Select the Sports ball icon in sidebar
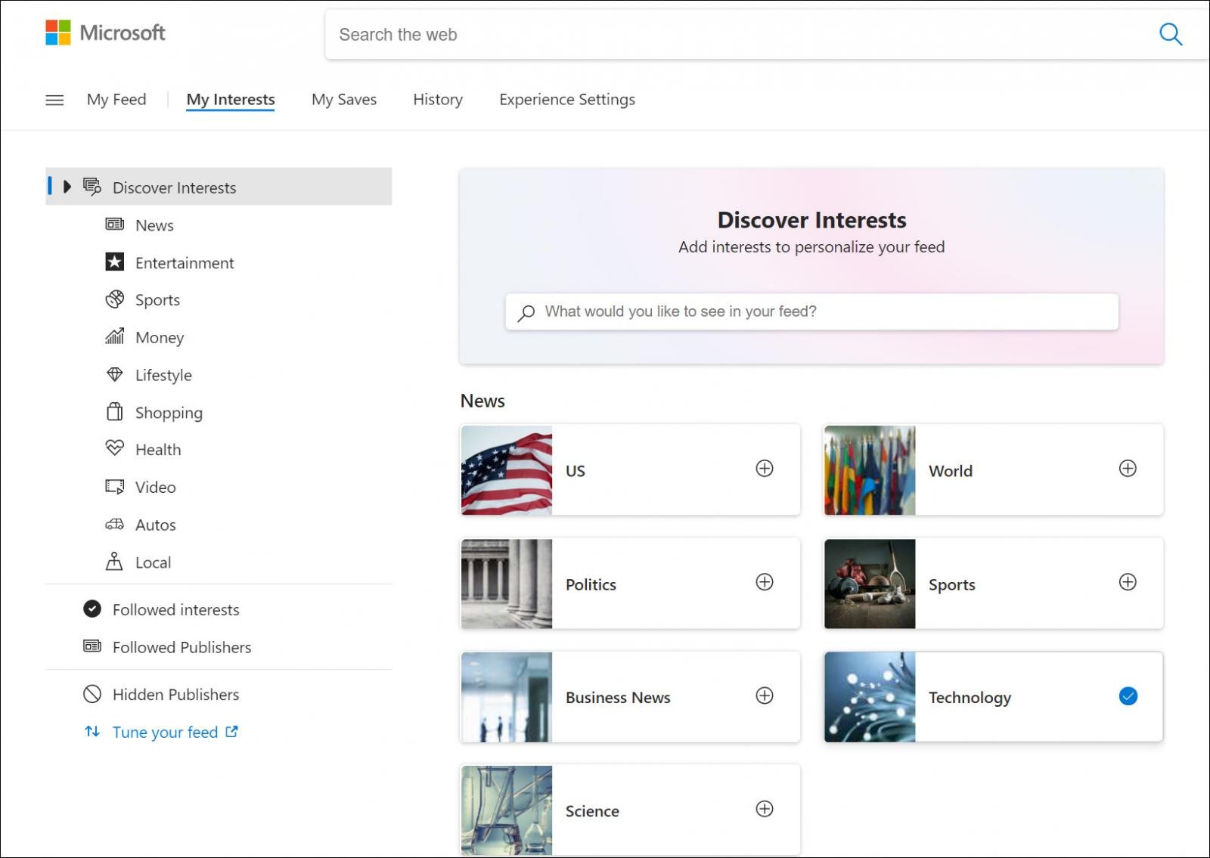The image size is (1210, 858). tap(114, 299)
